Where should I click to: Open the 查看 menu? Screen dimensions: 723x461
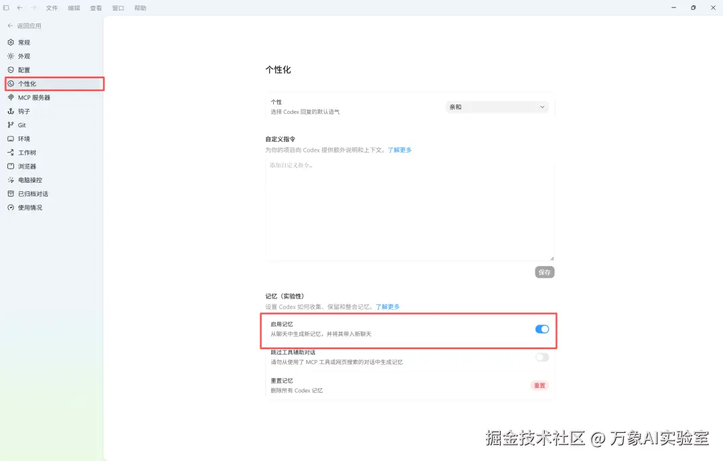(x=96, y=8)
